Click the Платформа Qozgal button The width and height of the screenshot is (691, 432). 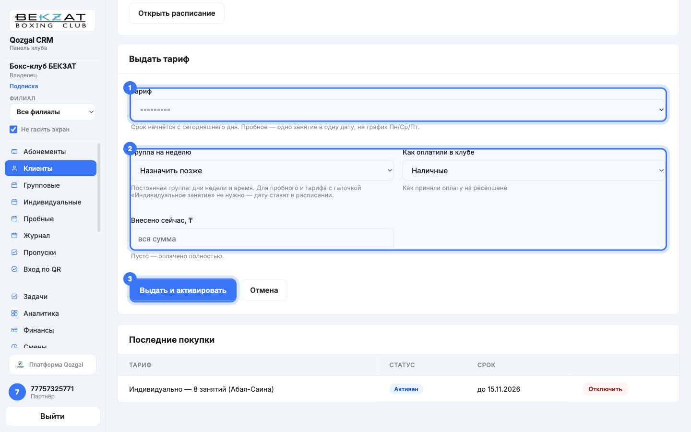(52, 365)
